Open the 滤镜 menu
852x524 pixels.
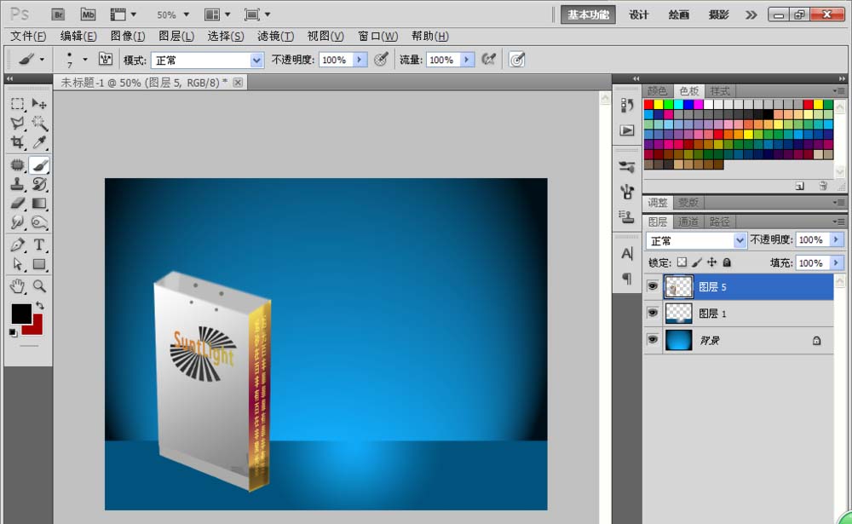274,36
